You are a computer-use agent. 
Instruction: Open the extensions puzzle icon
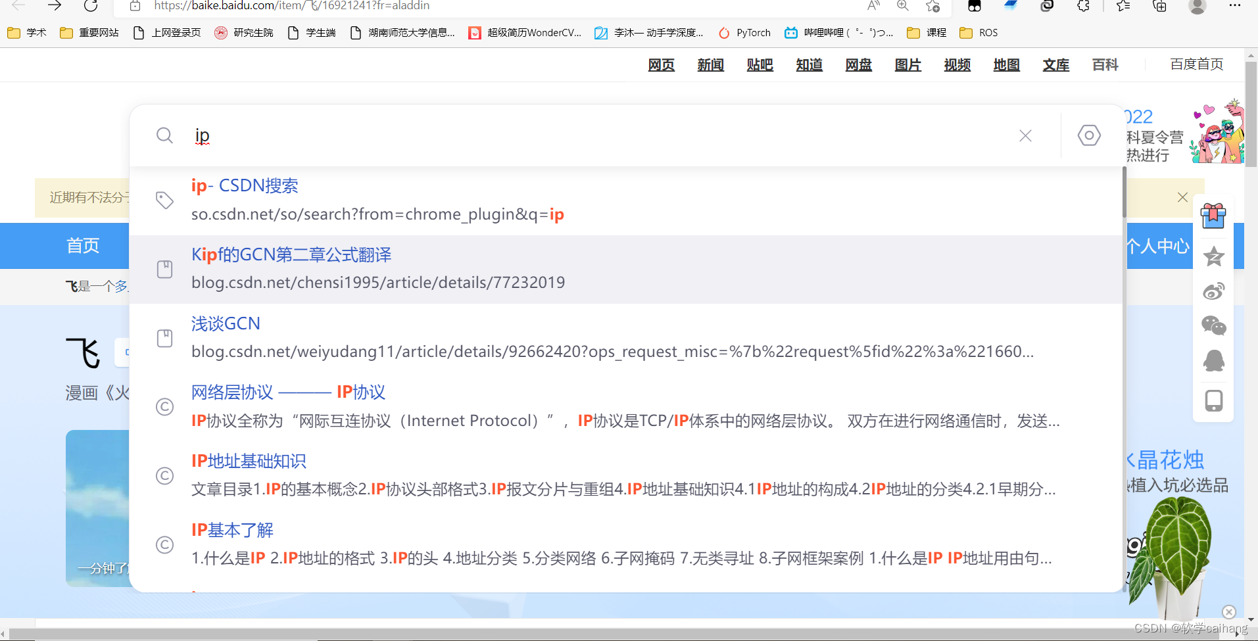[1083, 6]
